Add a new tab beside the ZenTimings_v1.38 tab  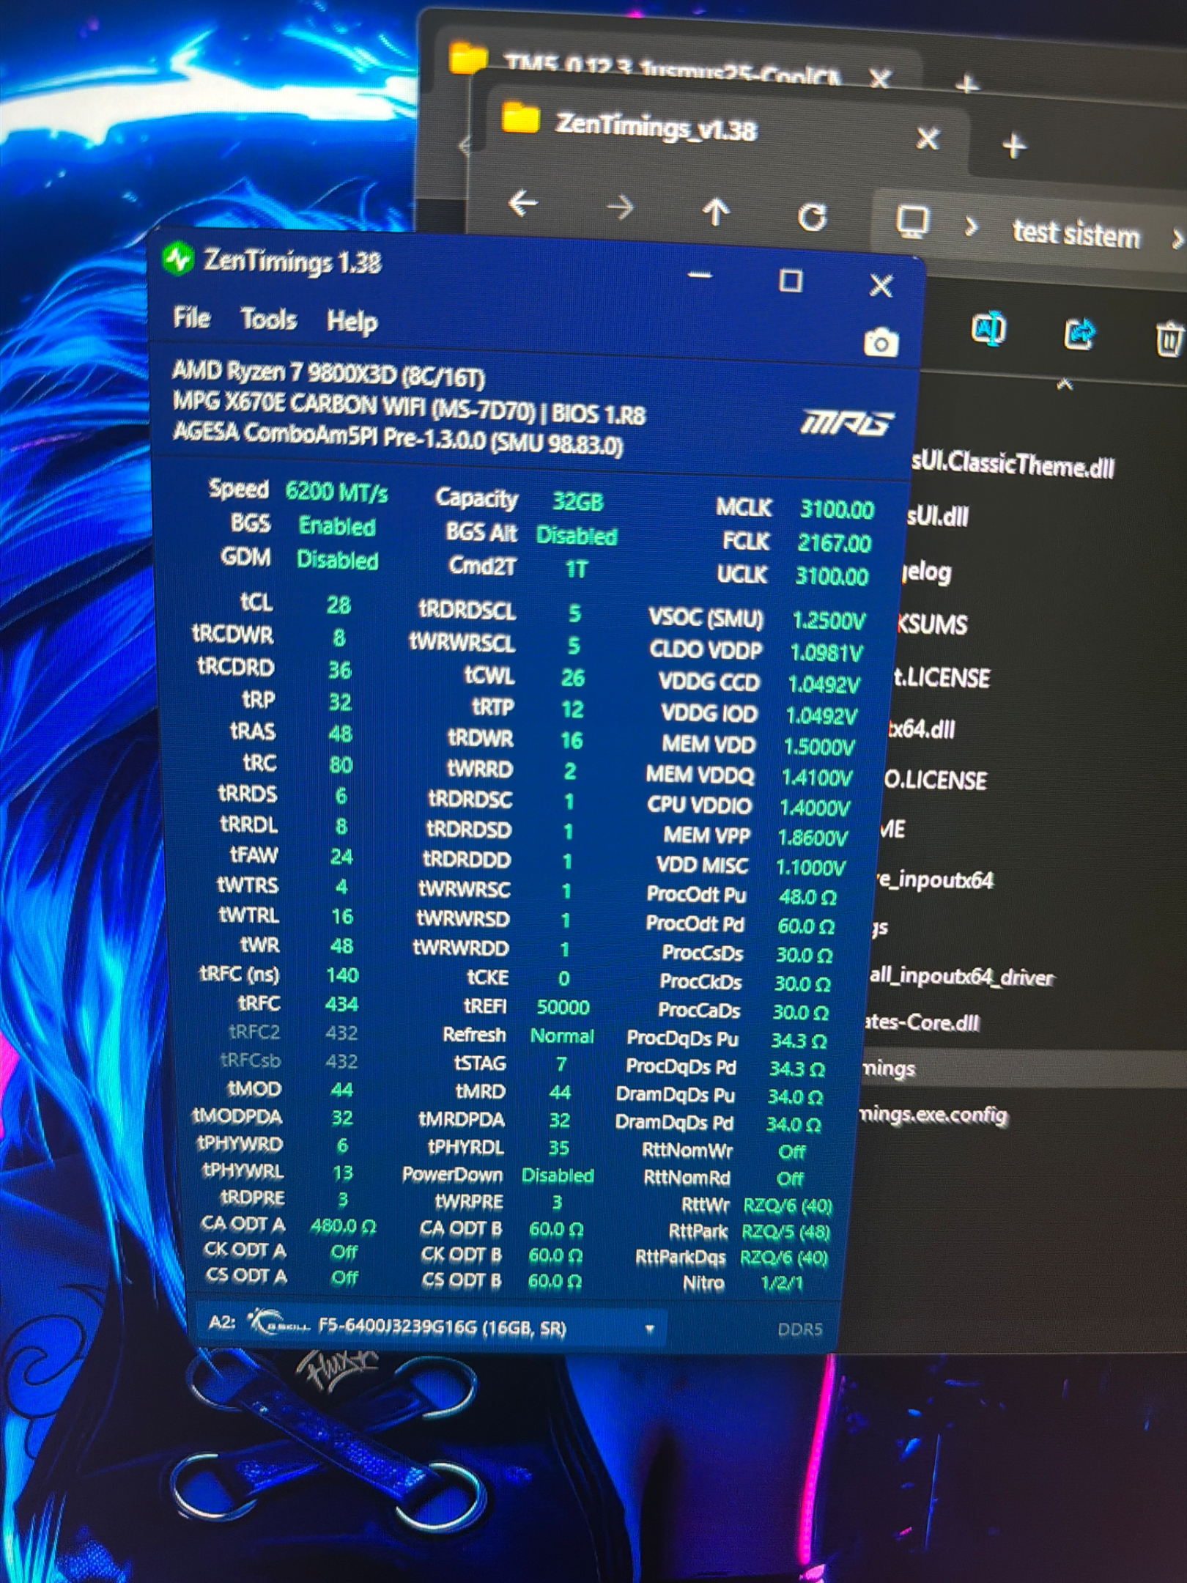[1014, 145]
